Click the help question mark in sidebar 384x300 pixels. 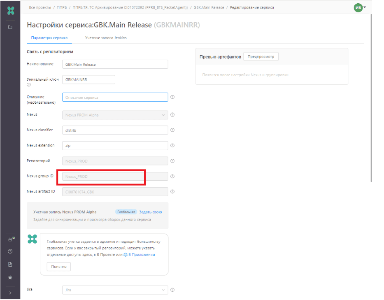(10, 251)
